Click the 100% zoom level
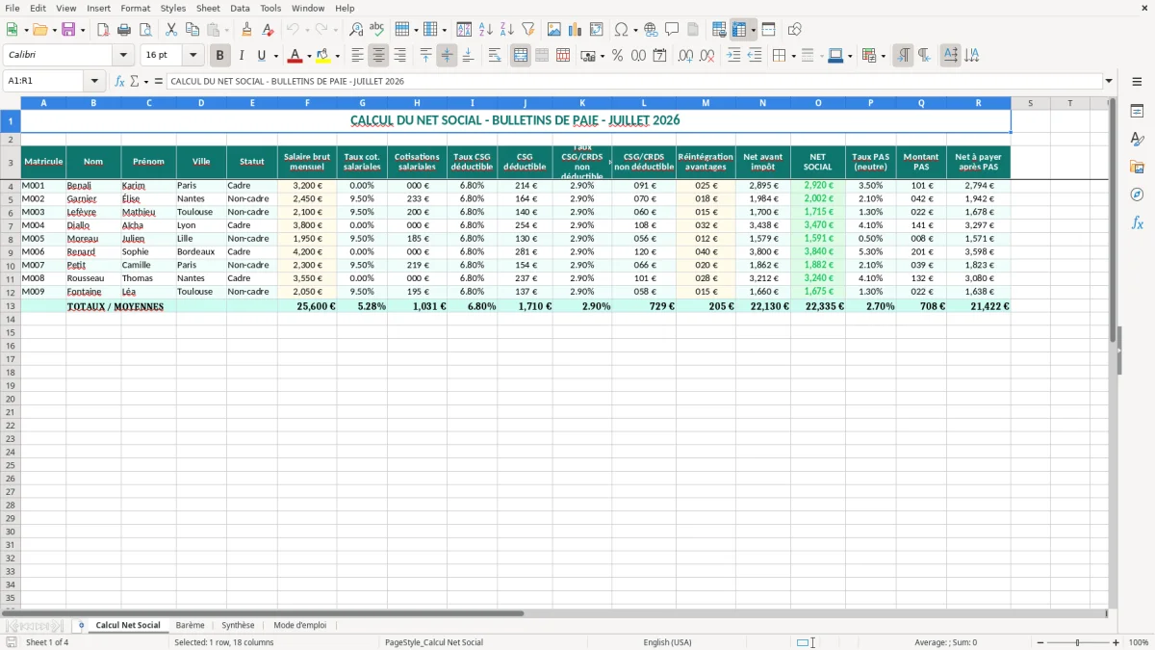Image resolution: width=1155 pixels, height=650 pixels. click(x=1139, y=642)
